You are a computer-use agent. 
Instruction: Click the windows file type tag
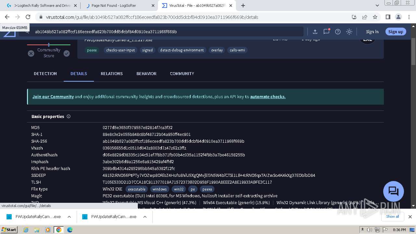tap(160, 189)
